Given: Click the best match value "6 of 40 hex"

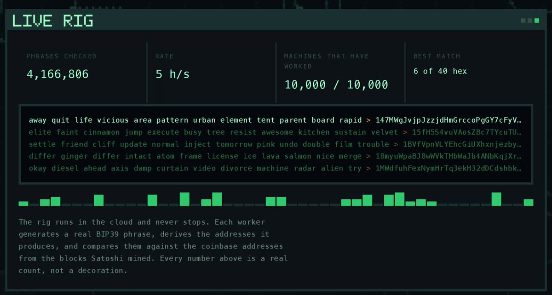Looking at the screenshot, I should [440, 71].
